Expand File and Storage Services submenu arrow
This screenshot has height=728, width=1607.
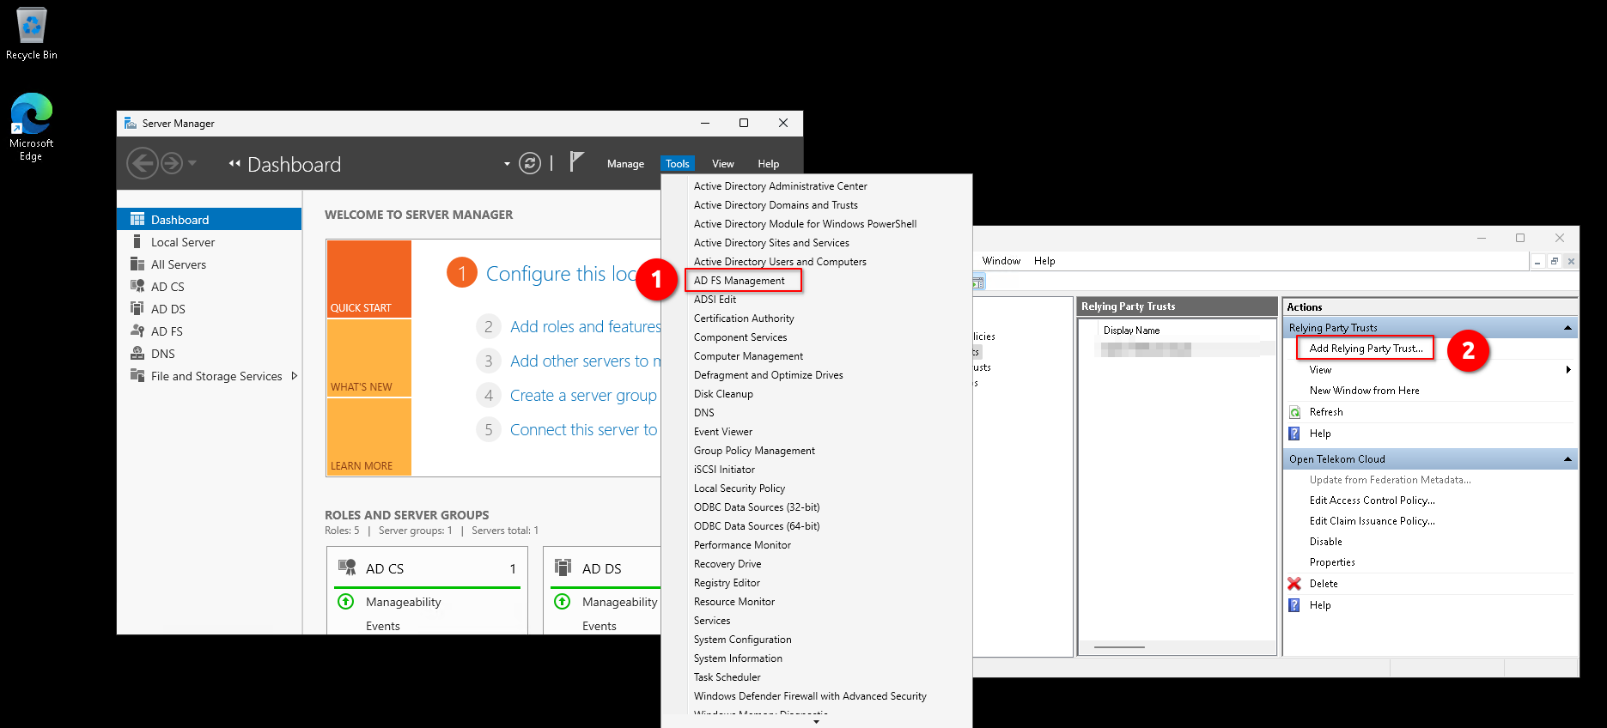pos(295,376)
